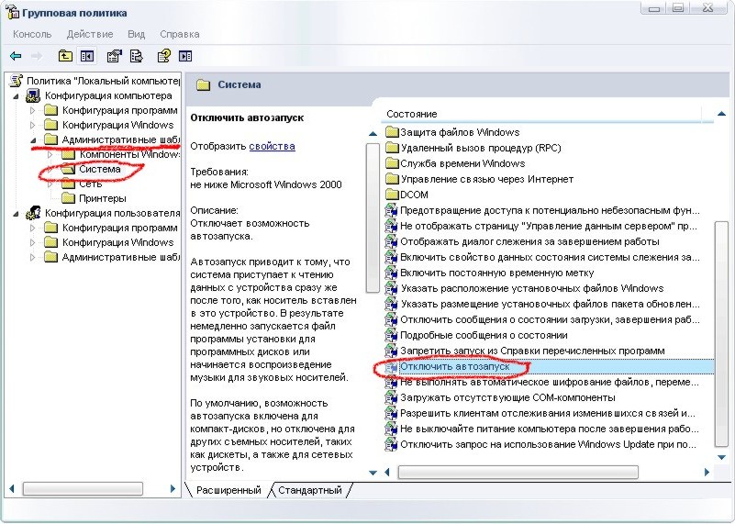The width and height of the screenshot is (735, 524).
Task: Open the Справка menu
Action: point(180,34)
